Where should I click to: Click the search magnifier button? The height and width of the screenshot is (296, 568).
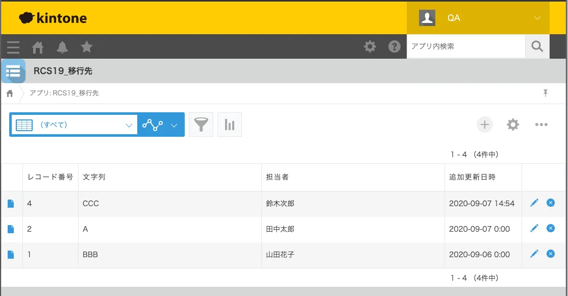(537, 46)
